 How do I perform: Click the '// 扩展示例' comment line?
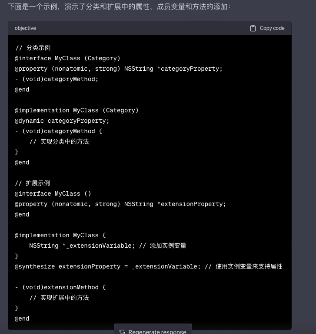[x=33, y=183]
